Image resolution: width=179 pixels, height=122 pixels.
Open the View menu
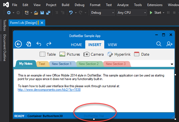tap(37, 5)
